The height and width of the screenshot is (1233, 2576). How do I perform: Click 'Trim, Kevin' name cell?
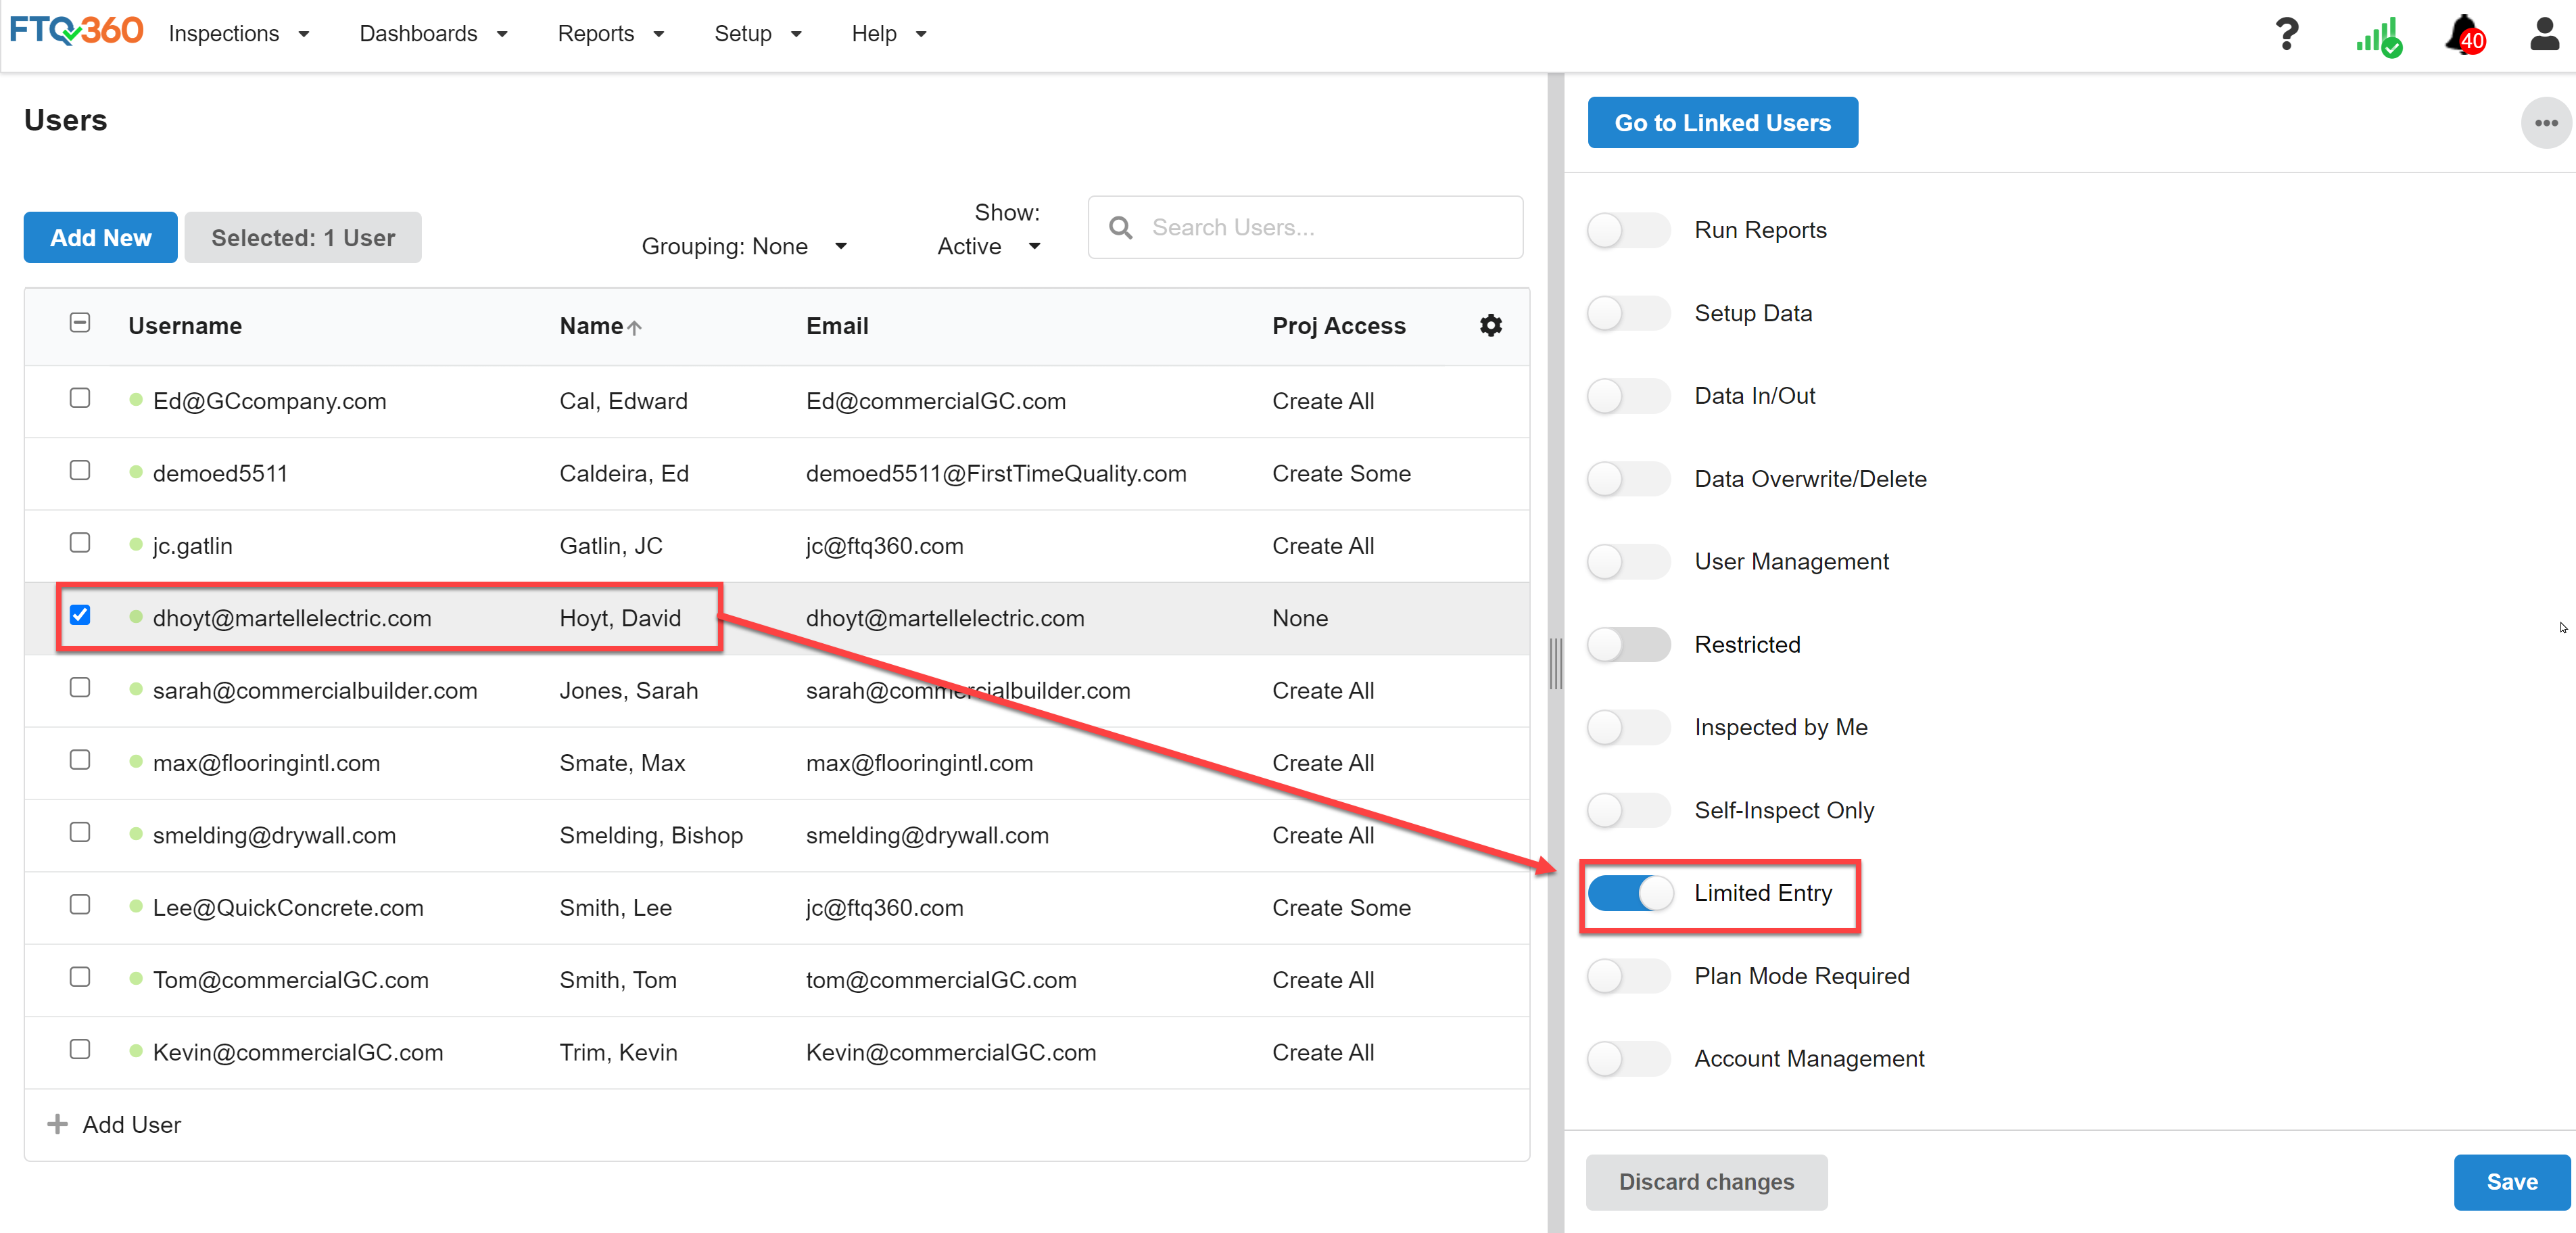coord(618,1053)
